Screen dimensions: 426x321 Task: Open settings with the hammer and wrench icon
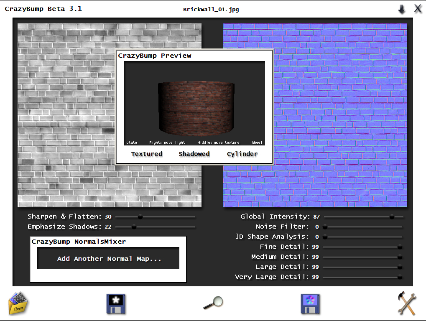coord(407,303)
